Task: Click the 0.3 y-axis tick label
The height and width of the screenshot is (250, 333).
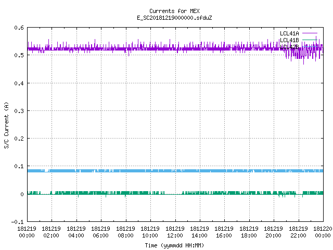Action: coord(19,111)
